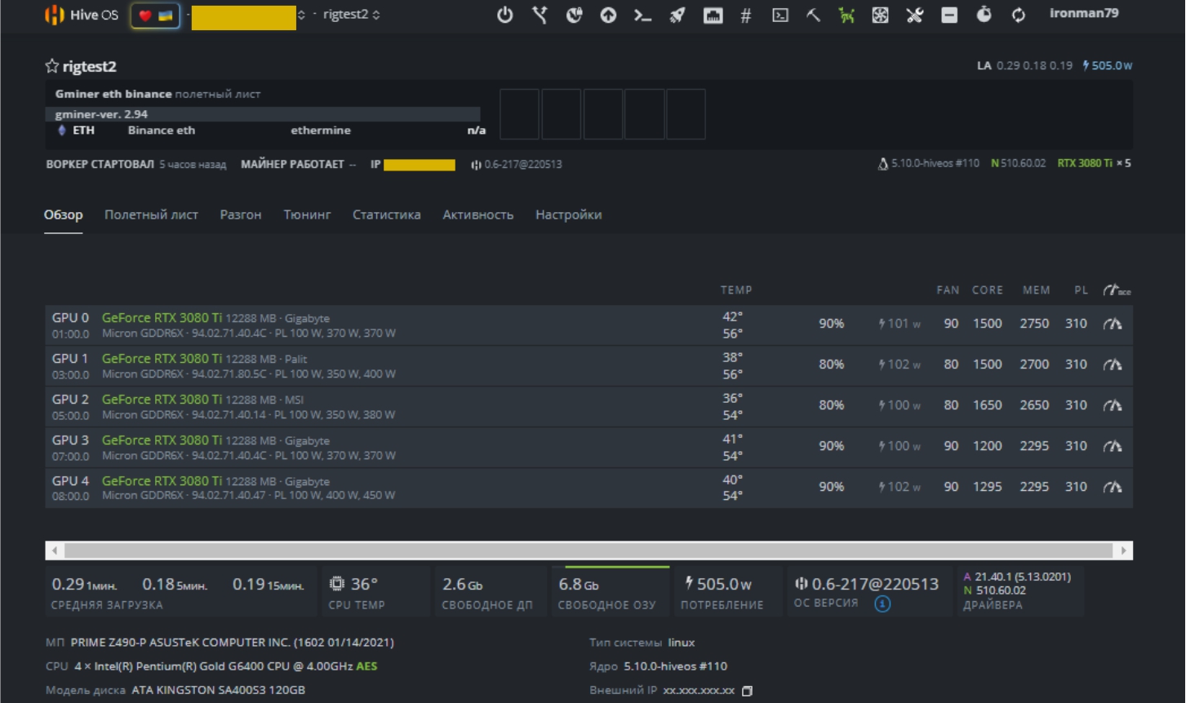Open the run command prompt icon
The height and width of the screenshot is (703, 1186).
[643, 15]
